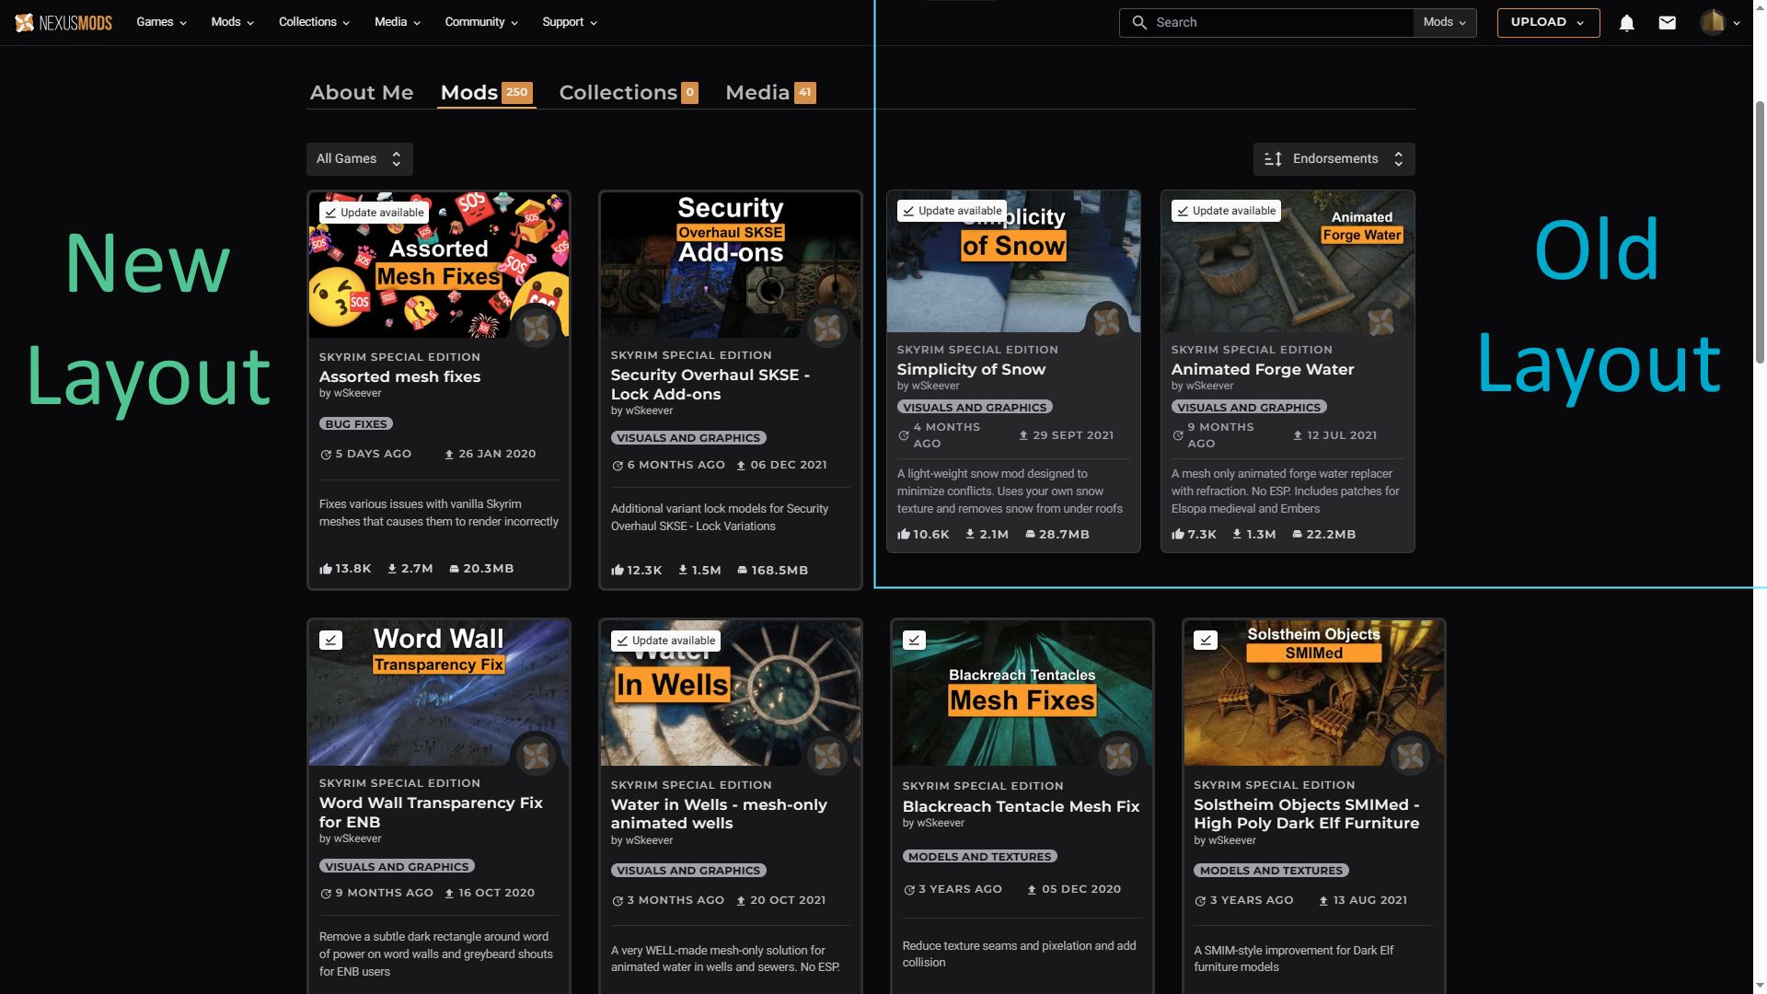
Task: Click the endorsements thumbs-up 7.3K
Action: click(x=1177, y=534)
